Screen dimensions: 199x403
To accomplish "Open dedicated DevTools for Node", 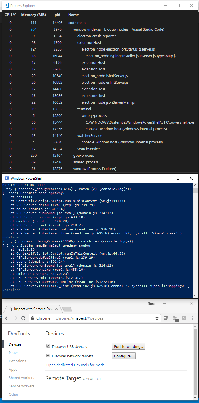I will point(75,365).
